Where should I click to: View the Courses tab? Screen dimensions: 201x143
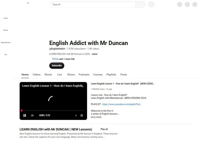98,74
